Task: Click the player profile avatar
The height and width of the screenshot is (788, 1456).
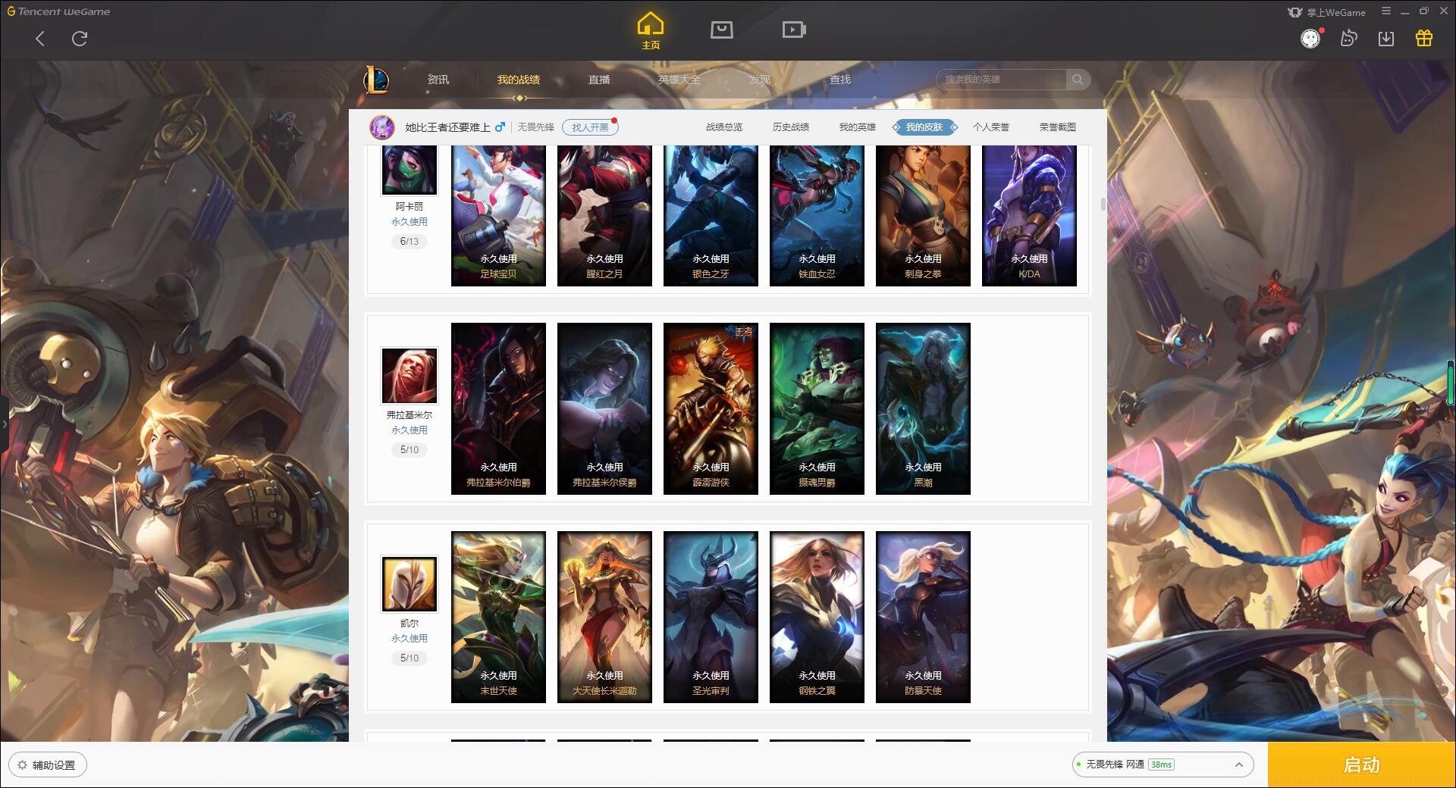Action: coord(382,127)
